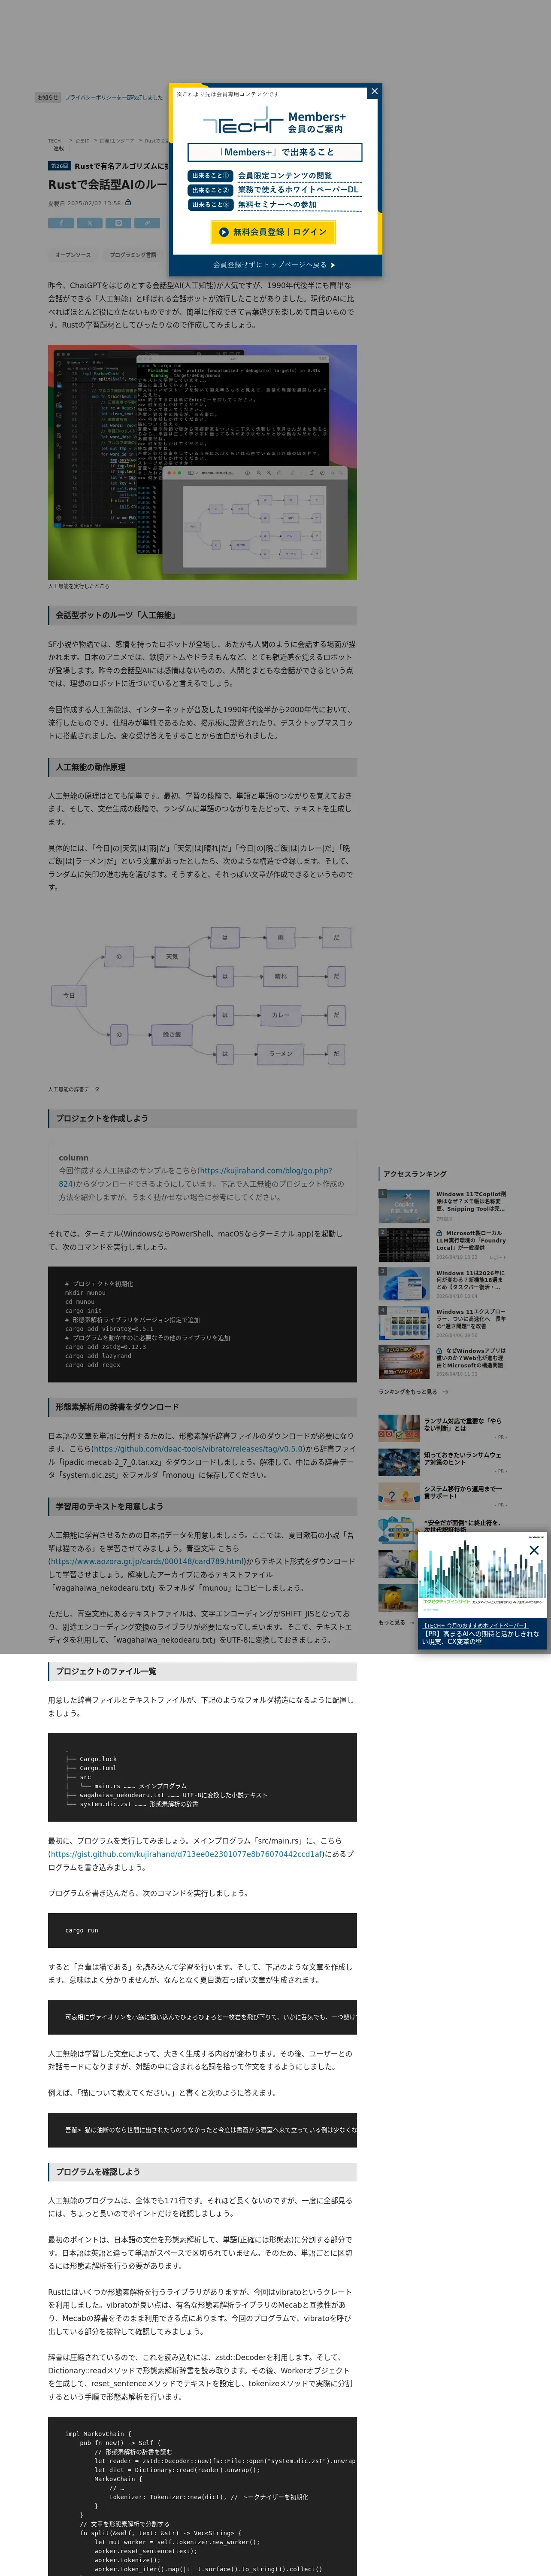The width and height of the screenshot is (551, 2576).
Task: Open the オープンソース tag
Action: point(73,255)
